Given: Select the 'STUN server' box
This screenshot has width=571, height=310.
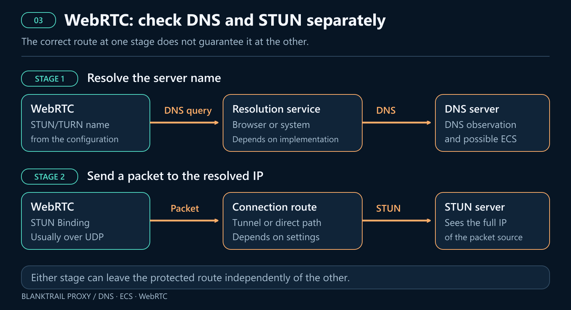Looking at the screenshot, I should [x=492, y=221].
